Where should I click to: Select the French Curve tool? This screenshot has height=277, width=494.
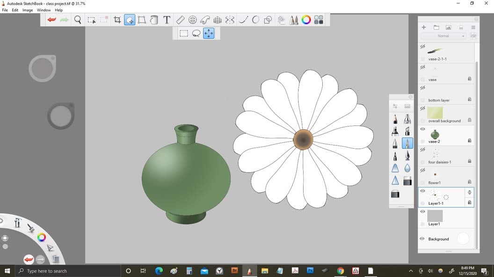[205, 20]
